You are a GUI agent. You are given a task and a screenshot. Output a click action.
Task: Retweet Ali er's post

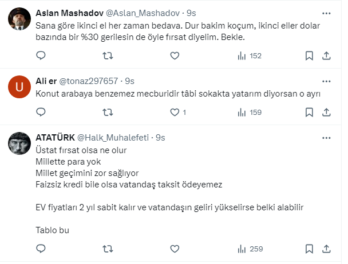[x=107, y=113]
